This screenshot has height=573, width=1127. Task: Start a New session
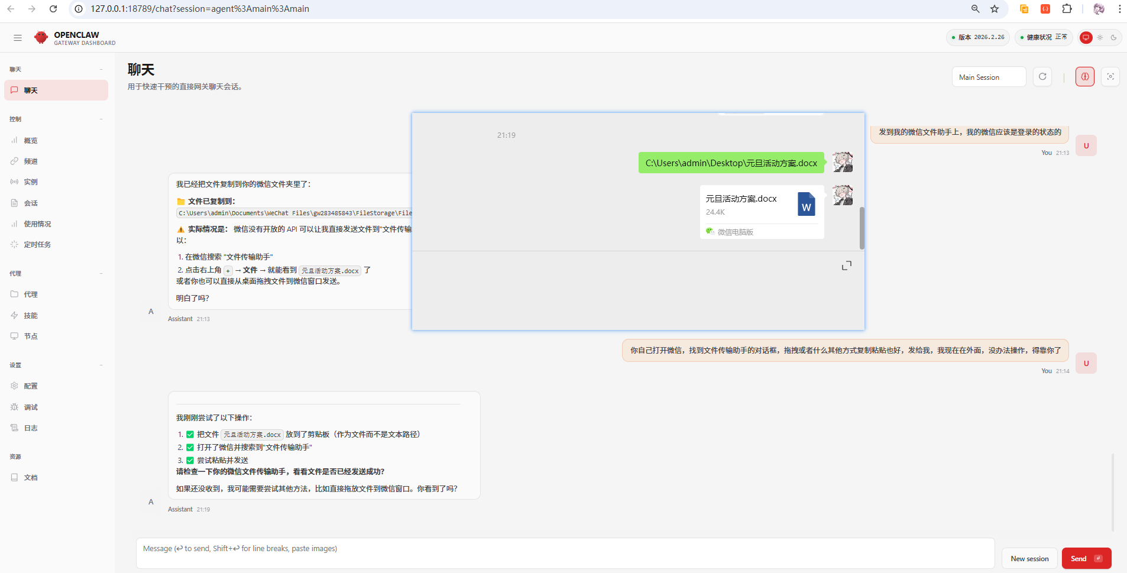[x=1028, y=558]
